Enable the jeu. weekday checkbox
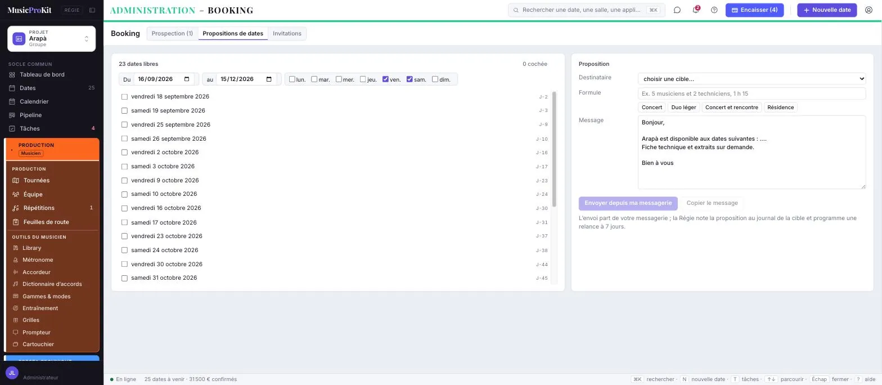Screen dimensions: 882x385 point(363,79)
